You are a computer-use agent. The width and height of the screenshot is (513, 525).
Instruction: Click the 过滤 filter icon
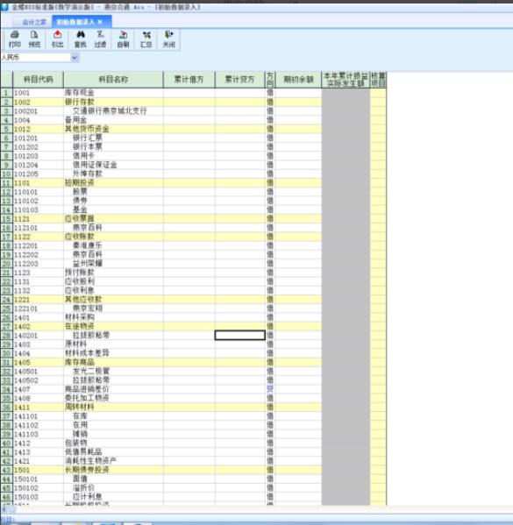[100, 39]
